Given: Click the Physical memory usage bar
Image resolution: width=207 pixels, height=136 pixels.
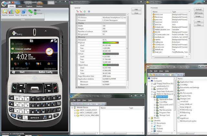Looking at the screenshot, I should click(111, 43).
